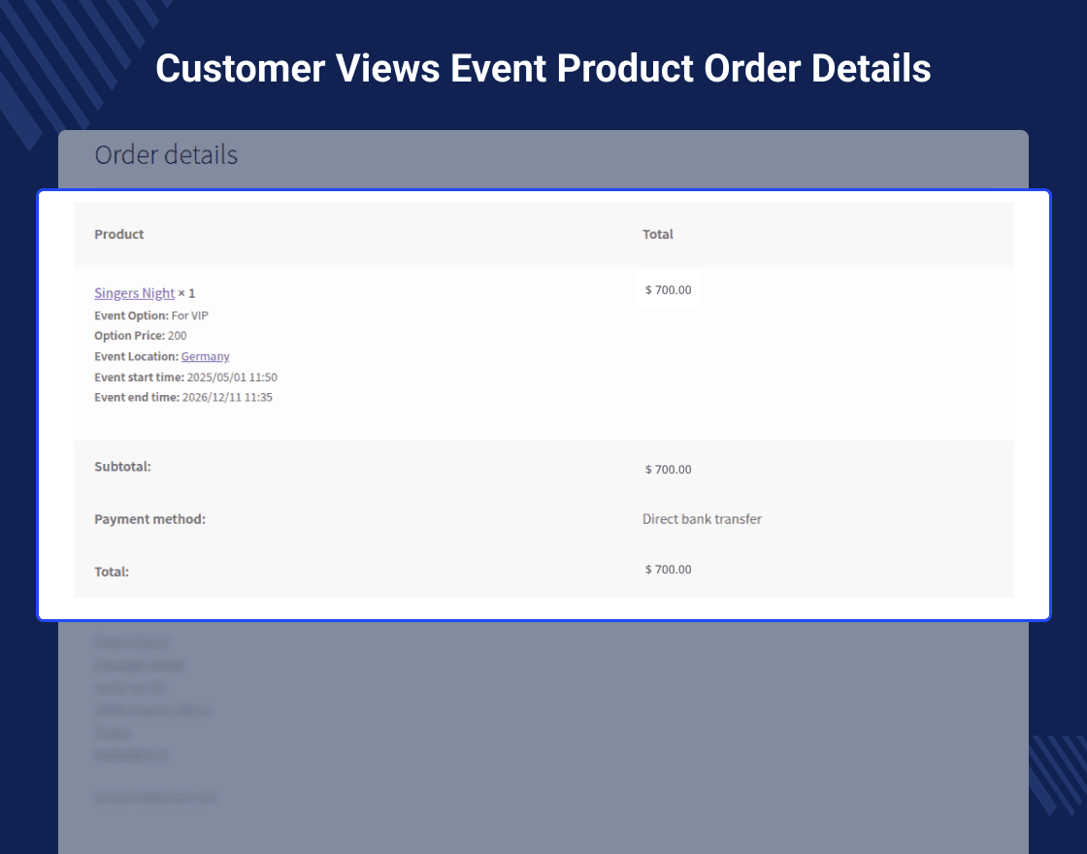Click the Total row label
Screen dimensions: 1087x854
click(110, 572)
